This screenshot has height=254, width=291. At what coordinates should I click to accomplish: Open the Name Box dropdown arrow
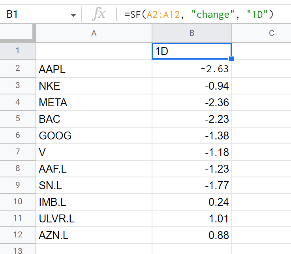point(73,15)
